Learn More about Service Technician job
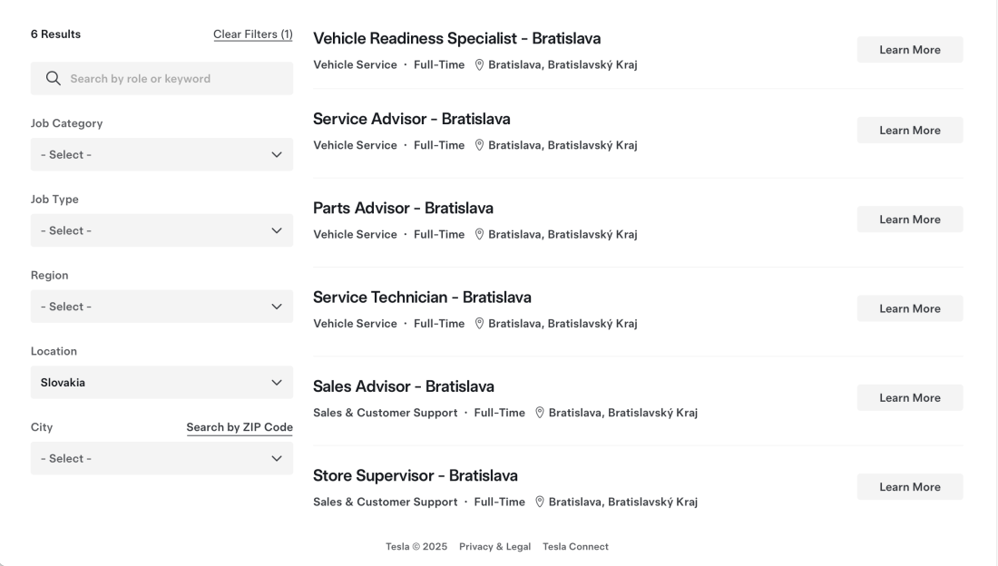This screenshot has width=998, height=566. tap(909, 308)
